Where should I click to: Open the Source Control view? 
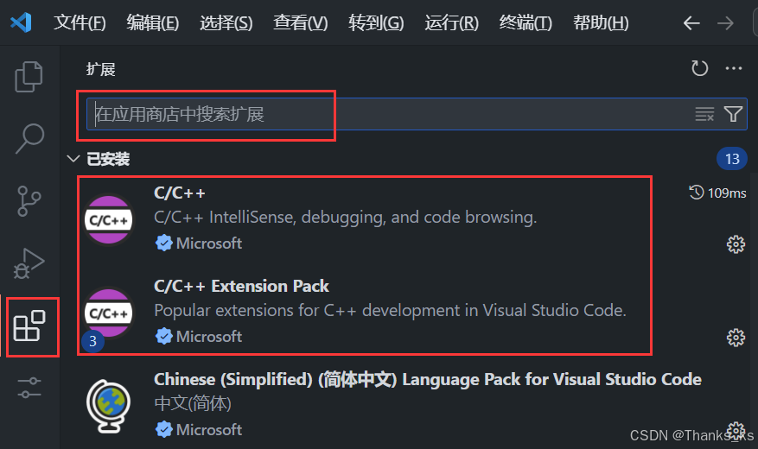(29, 201)
